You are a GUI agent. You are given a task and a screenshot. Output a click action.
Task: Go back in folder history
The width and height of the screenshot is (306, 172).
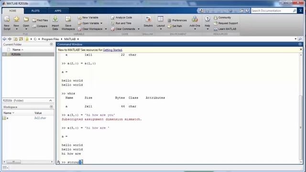tap(4, 39)
